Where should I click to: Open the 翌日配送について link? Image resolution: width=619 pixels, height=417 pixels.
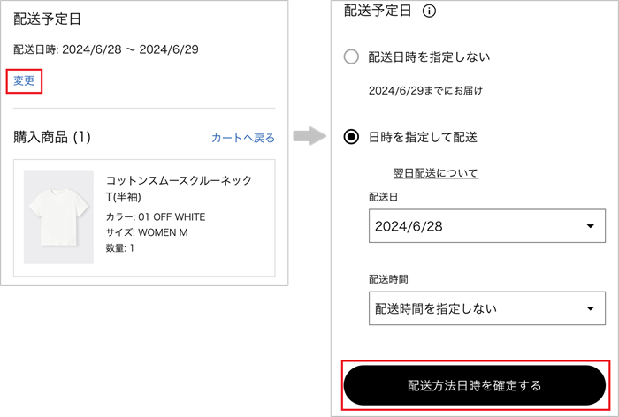tap(435, 173)
